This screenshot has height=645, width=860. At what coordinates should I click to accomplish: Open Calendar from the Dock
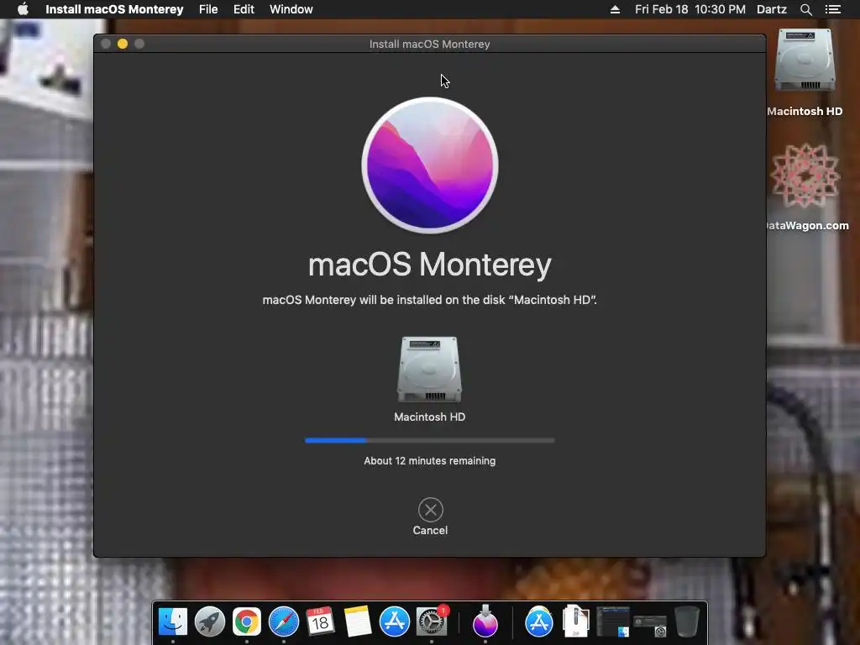(320, 621)
